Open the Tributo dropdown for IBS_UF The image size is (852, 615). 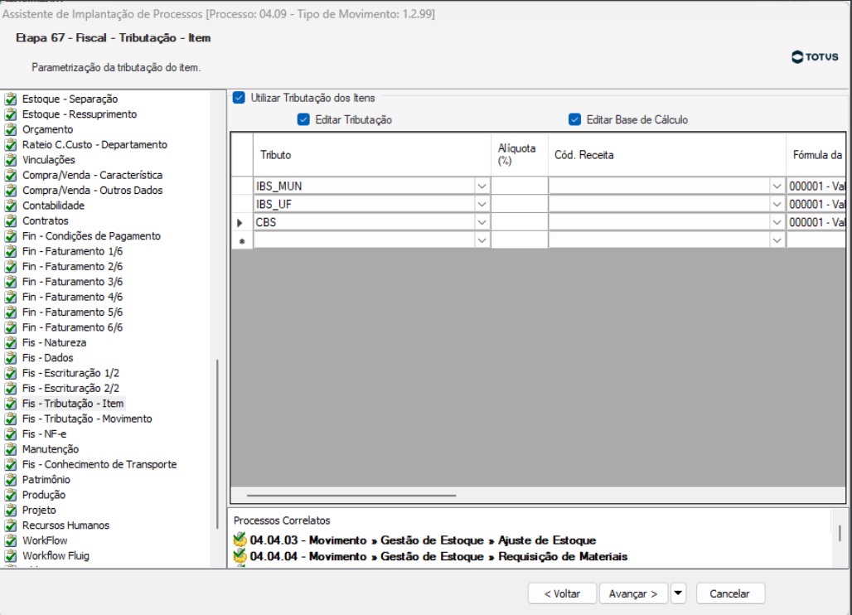click(482, 204)
